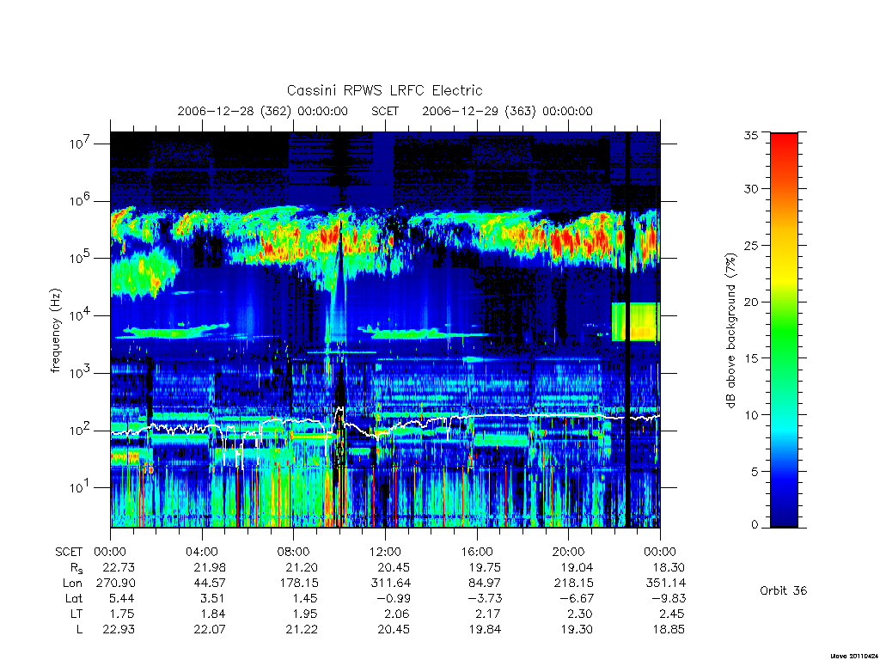Click the Lat value '-0.99'
880x660 pixels.
394,598
